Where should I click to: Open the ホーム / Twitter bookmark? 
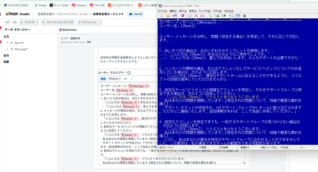(59, 5)
